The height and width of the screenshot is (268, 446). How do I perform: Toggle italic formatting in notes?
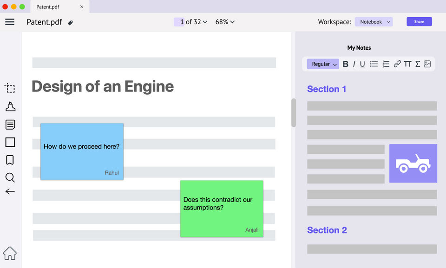point(354,64)
